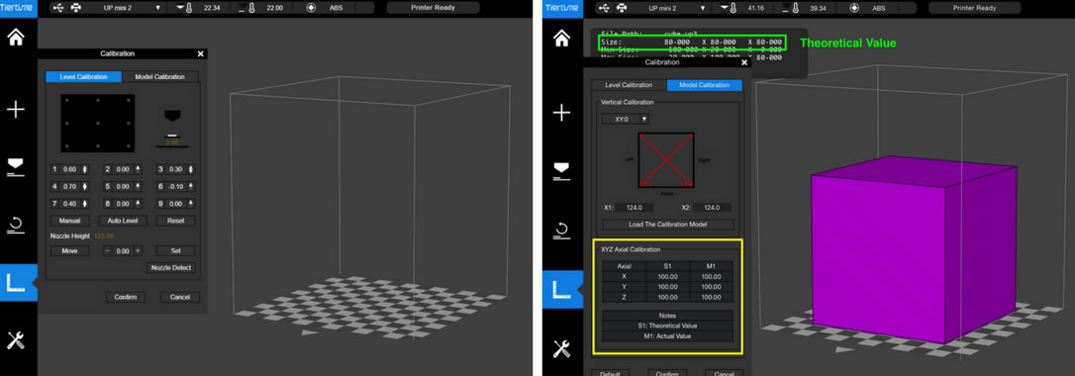Adjust the stepper arrows for point 1
Screen dimensions: 1075x376
pos(85,169)
